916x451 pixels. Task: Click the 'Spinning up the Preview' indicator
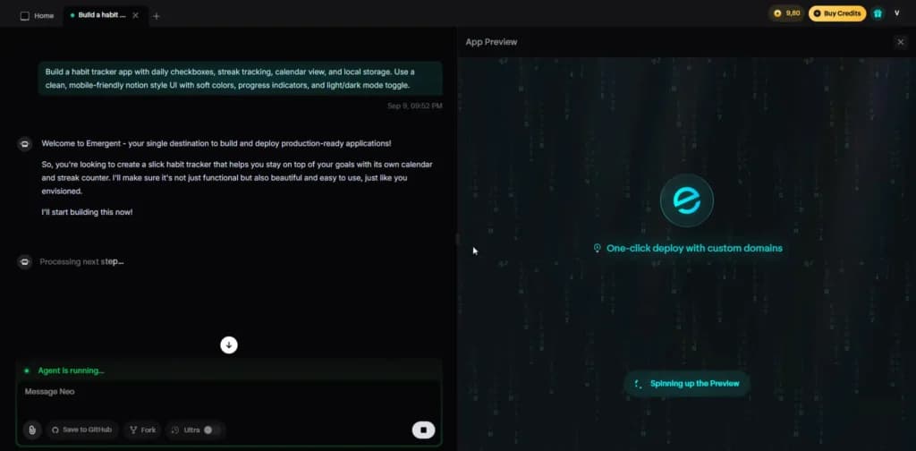coord(686,384)
